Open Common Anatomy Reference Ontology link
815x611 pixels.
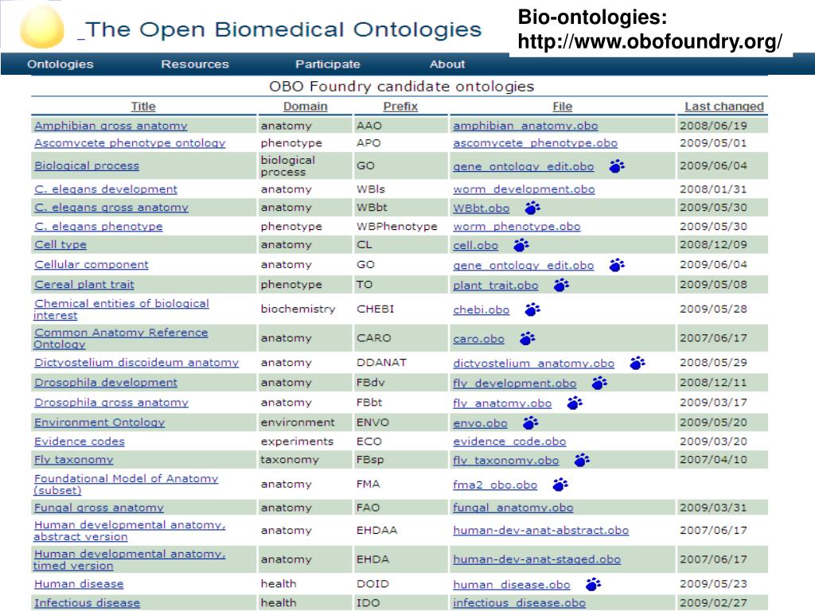(121, 338)
